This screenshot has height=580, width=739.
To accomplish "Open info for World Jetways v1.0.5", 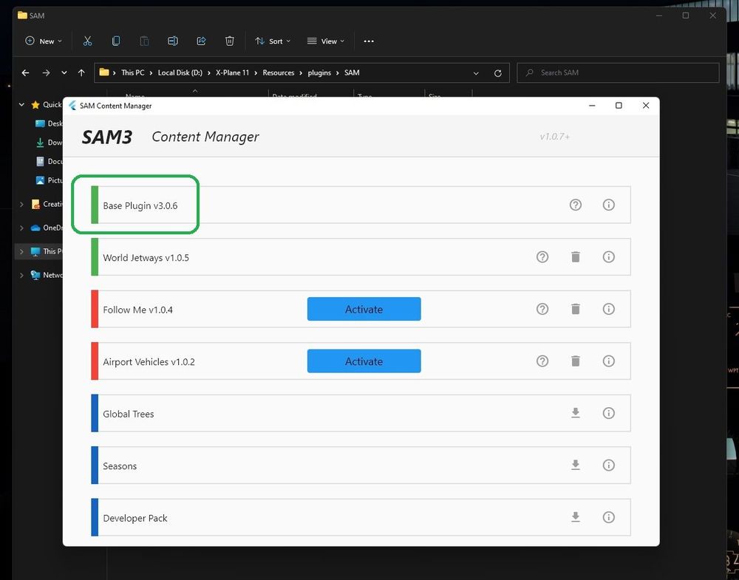I will pyautogui.click(x=608, y=257).
